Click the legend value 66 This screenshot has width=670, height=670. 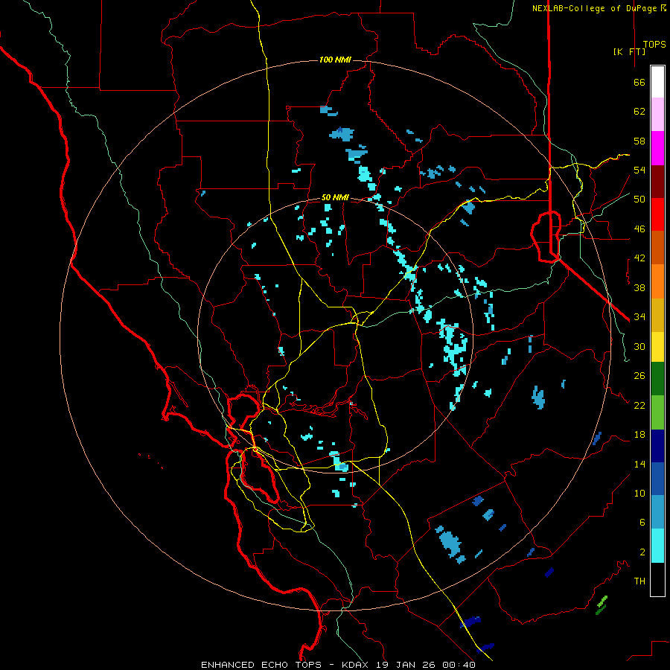point(639,82)
